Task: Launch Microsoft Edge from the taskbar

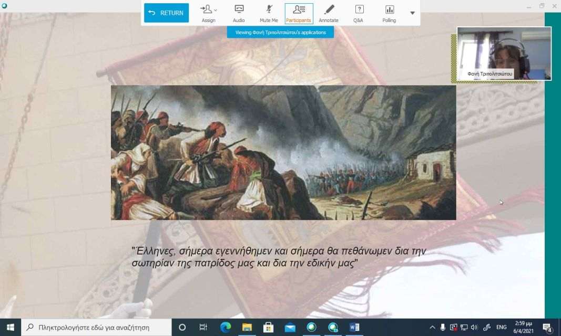Action: [225, 327]
